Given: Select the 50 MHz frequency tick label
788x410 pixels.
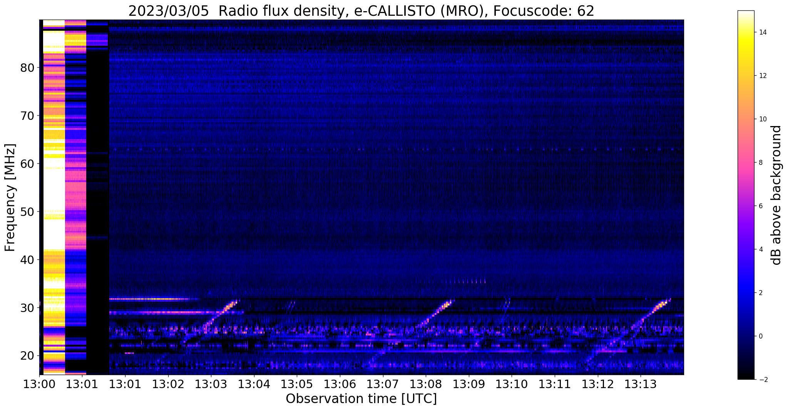Looking at the screenshot, I should point(27,212).
